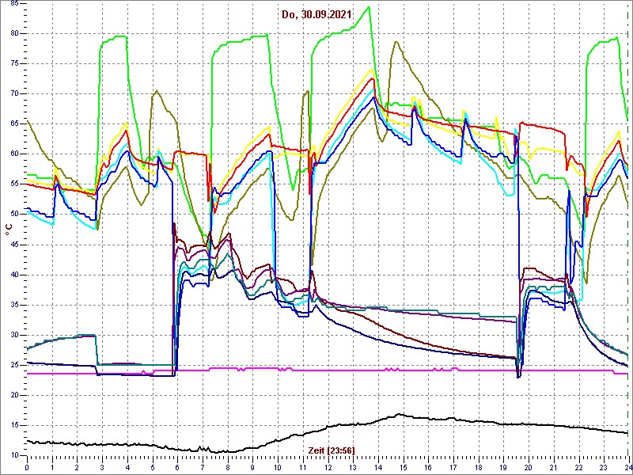Click the 75 value on temperature axis
The image size is (633, 475).
(x=14, y=64)
